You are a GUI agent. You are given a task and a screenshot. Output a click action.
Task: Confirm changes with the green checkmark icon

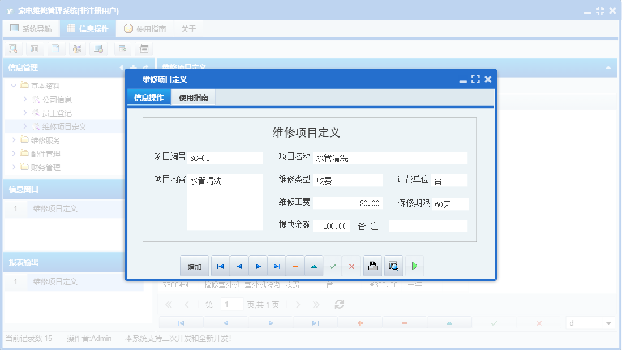coord(333,266)
